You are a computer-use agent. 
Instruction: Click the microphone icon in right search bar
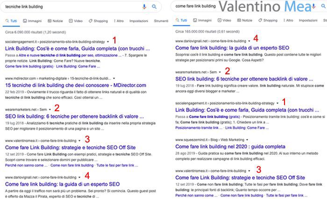click(314, 6)
